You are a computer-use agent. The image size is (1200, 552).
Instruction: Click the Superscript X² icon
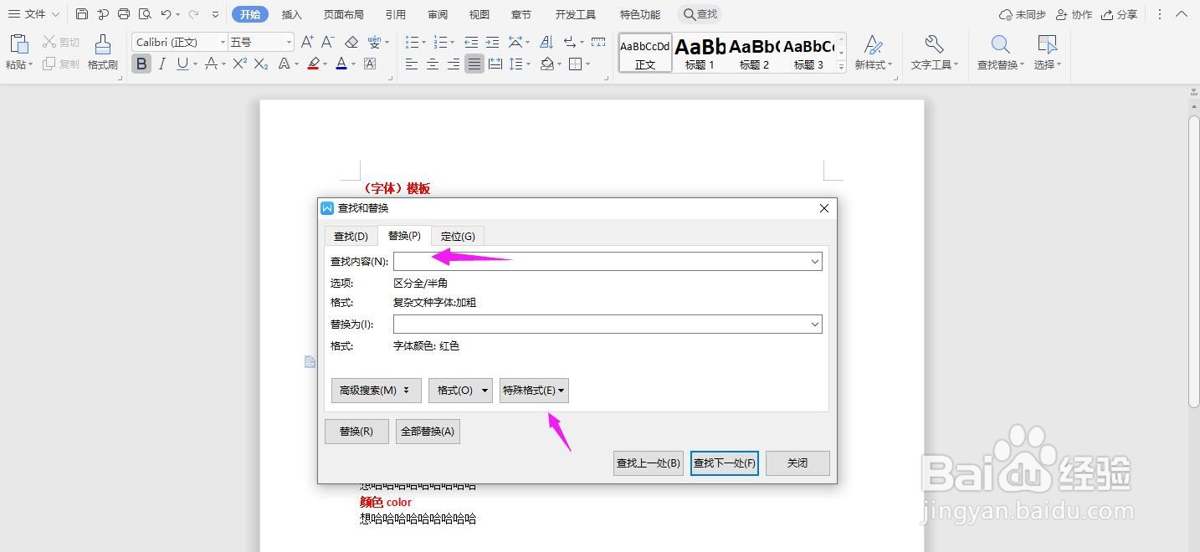[x=240, y=64]
